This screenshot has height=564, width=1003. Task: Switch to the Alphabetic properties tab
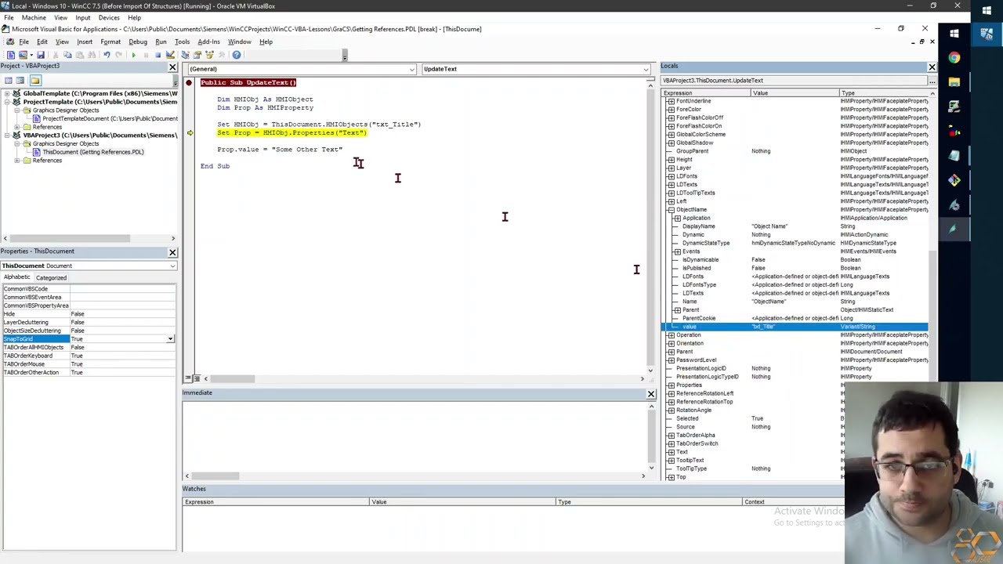tap(16, 277)
